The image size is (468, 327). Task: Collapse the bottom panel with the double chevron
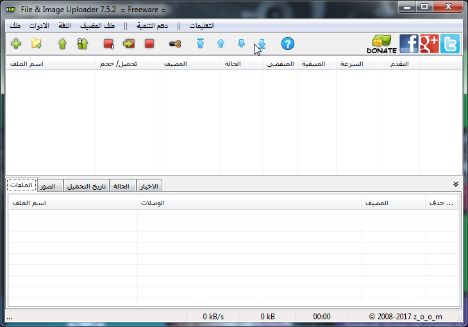click(x=455, y=184)
